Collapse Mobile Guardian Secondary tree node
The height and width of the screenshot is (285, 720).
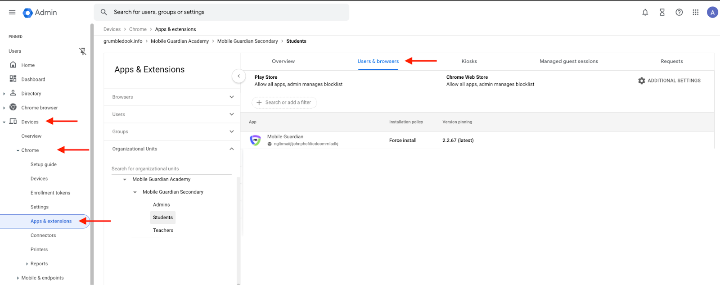[x=135, y=192]
